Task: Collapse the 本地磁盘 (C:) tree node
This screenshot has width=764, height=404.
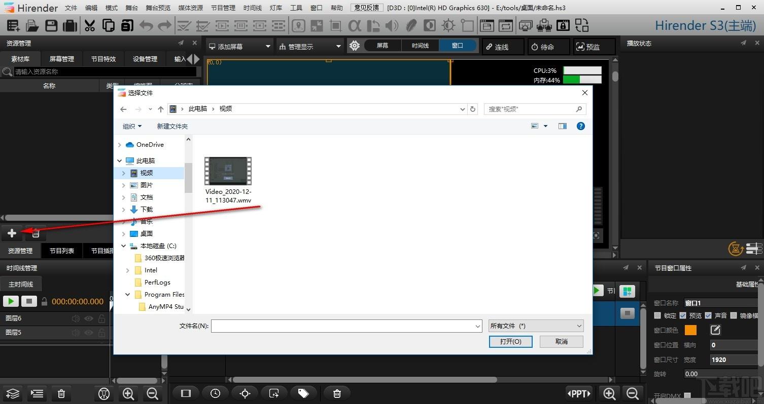Action: [x=123, y=246]
